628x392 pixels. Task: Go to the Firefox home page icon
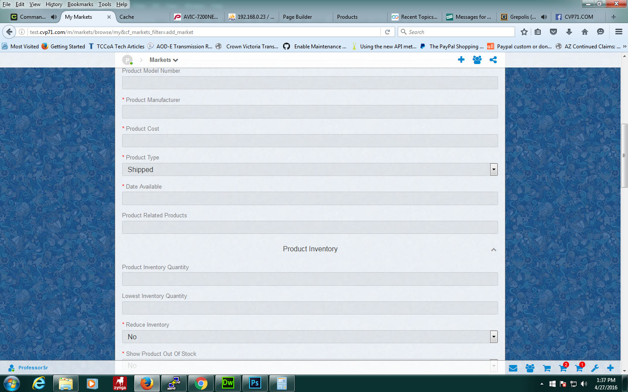pyautogui.click(x=585, y=32)
